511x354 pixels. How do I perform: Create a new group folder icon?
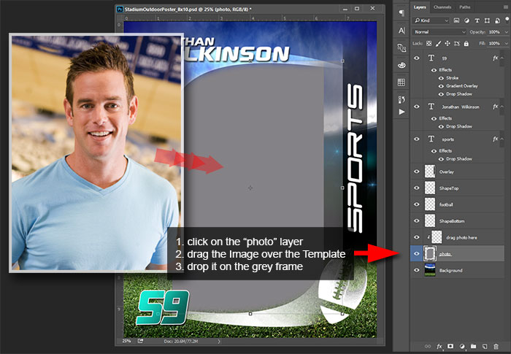tap(473, 346)
